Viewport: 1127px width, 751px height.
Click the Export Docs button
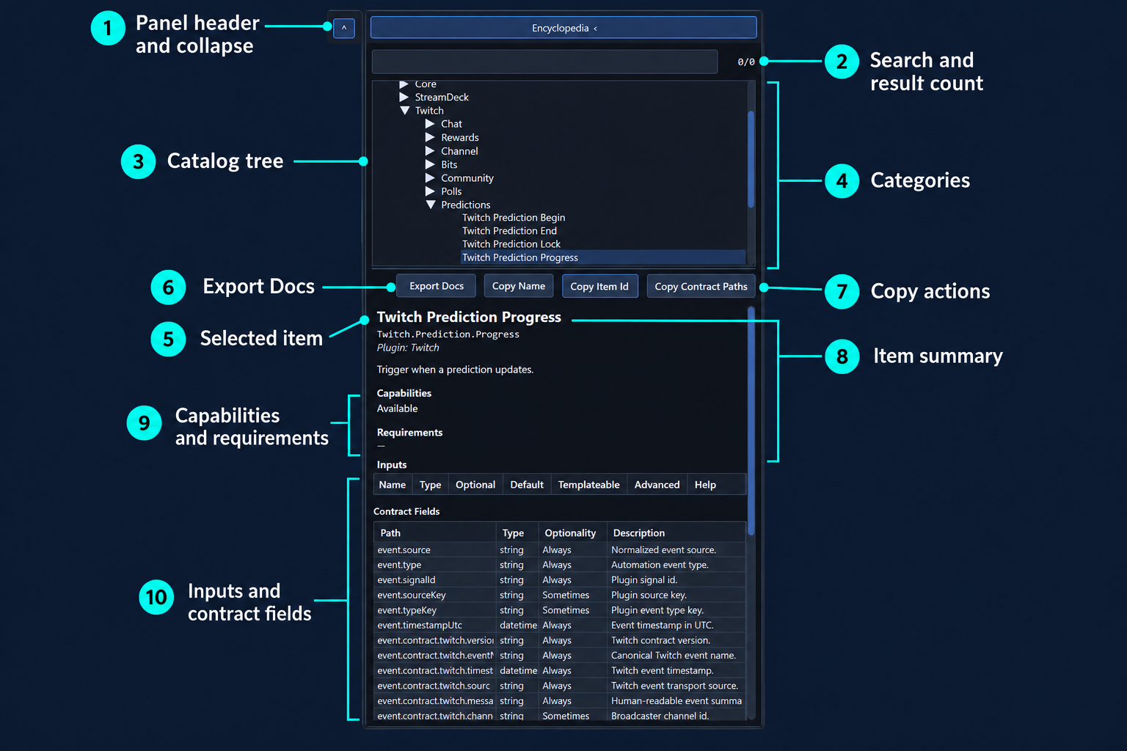pyautogui.click(x=436, y=286)
